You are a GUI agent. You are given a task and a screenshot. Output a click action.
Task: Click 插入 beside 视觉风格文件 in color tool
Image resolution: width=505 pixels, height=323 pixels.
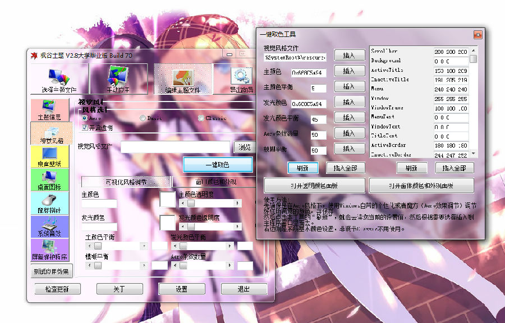pyautogui.click(x=350, y=56)
